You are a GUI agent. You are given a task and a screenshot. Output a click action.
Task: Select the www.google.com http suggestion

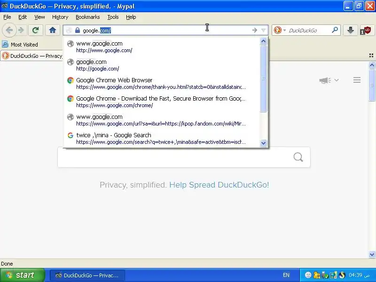pos(162,47)
